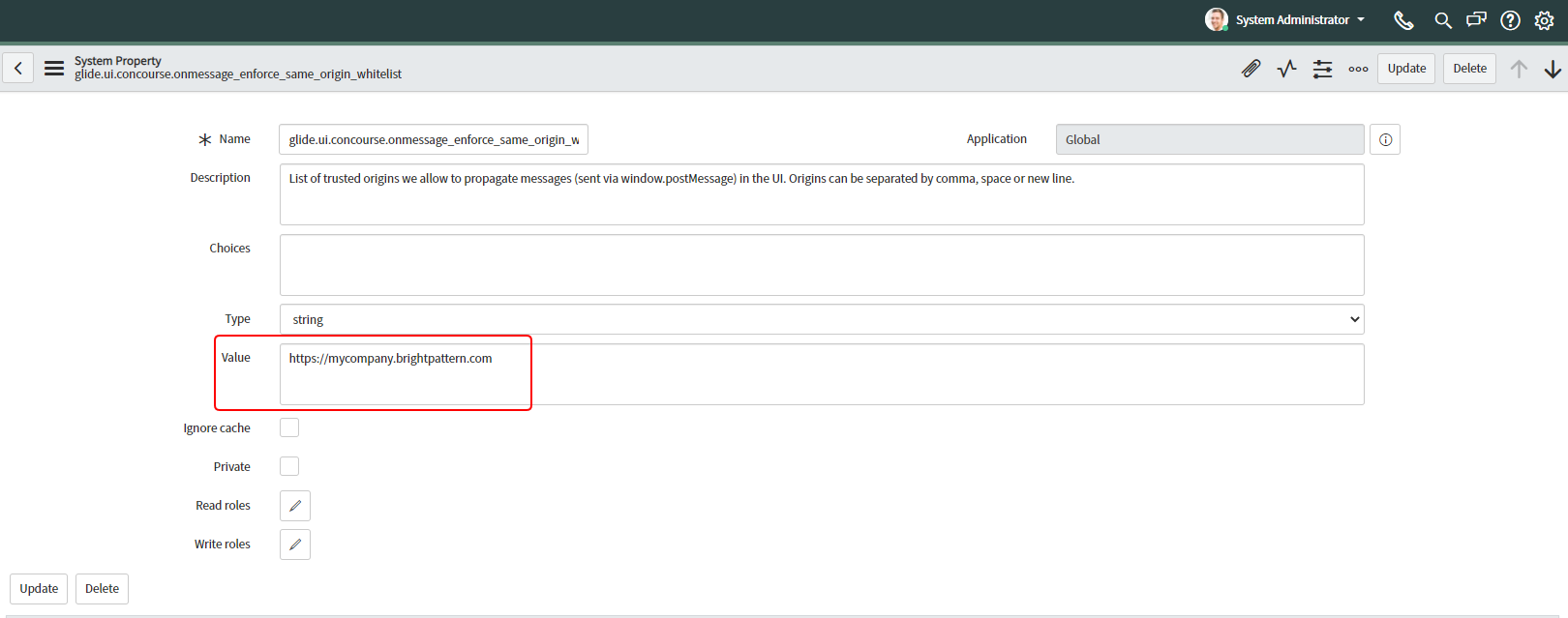The image size is (1568, 618).
Task: Go back with the left chevron
Action: click(18, 68)
